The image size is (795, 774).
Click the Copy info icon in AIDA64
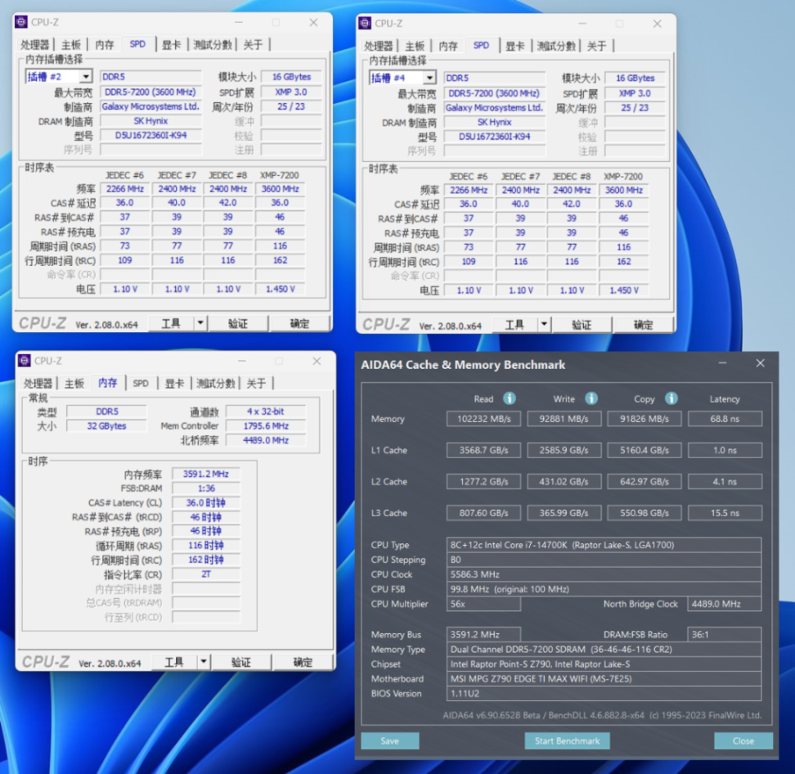click(x=671, y=398)
